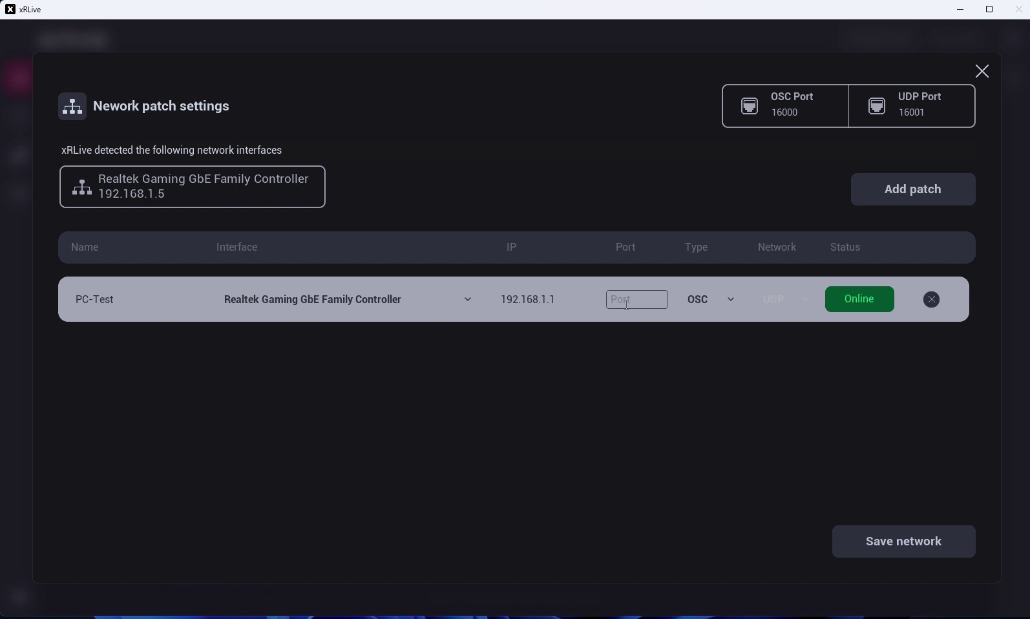This screenshot has height=619, width=1030.
Task: Open the UDP Port 16001 setting
Action: 912,106
